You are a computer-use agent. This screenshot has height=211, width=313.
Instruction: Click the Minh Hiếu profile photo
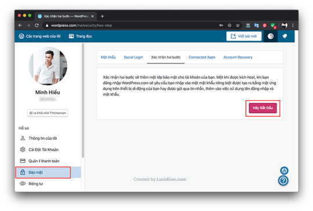point(48,66)
